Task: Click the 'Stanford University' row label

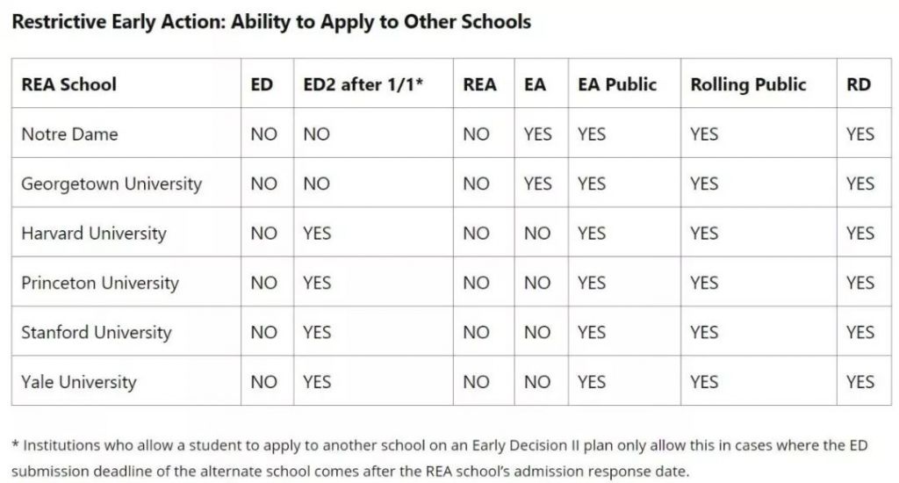Action: tap(96, 332)
